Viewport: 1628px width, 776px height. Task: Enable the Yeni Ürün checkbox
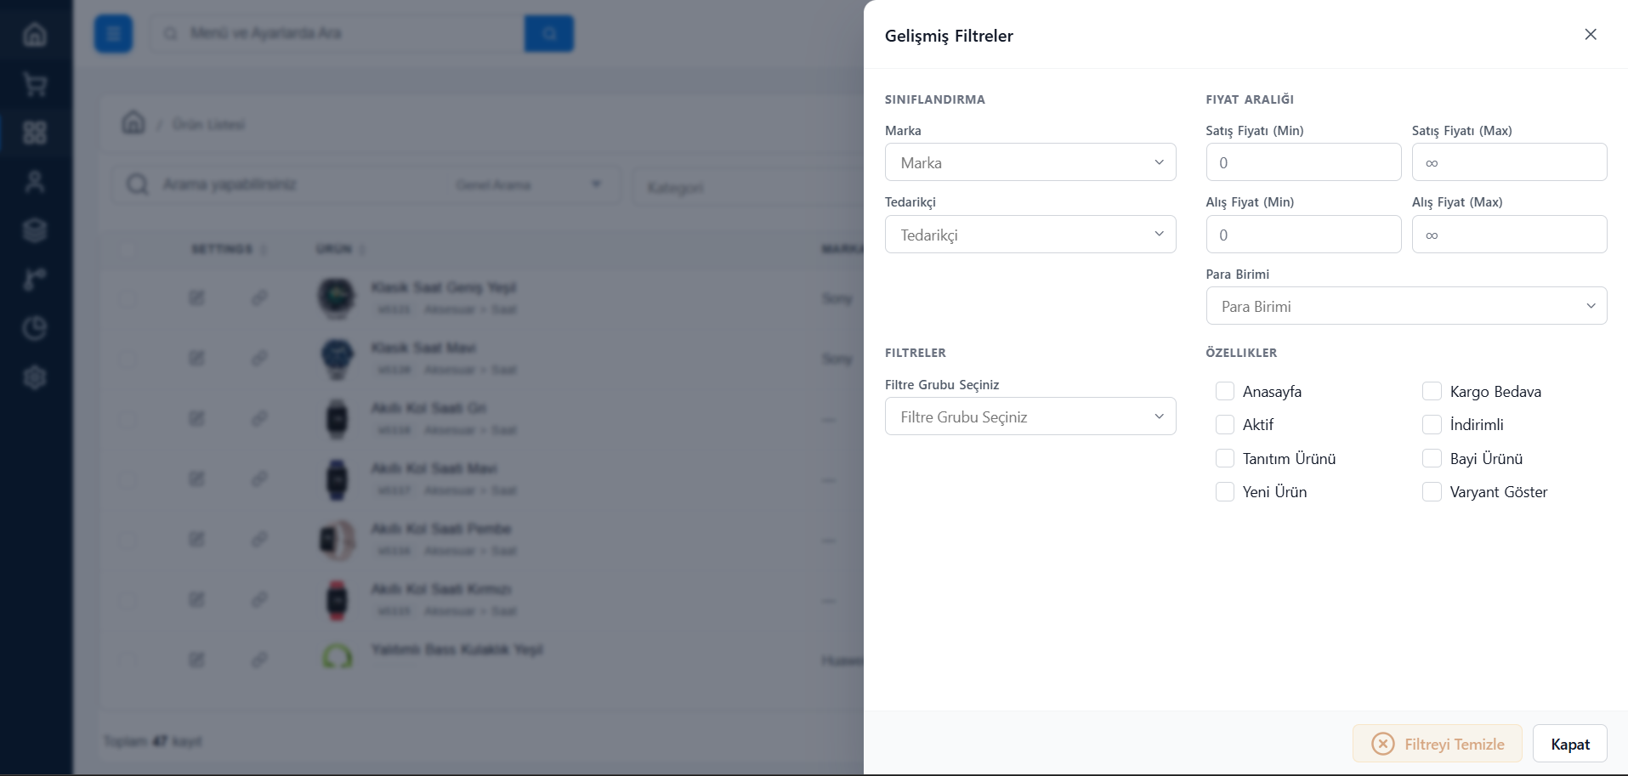pyautogui.click(x=1225, y=491)
